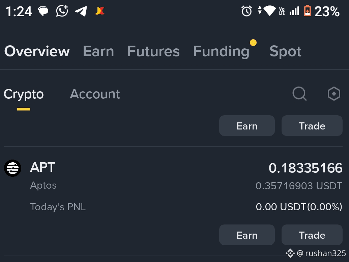
Task: Open WhatsApp from the status bar
Action: click(62, 11)
